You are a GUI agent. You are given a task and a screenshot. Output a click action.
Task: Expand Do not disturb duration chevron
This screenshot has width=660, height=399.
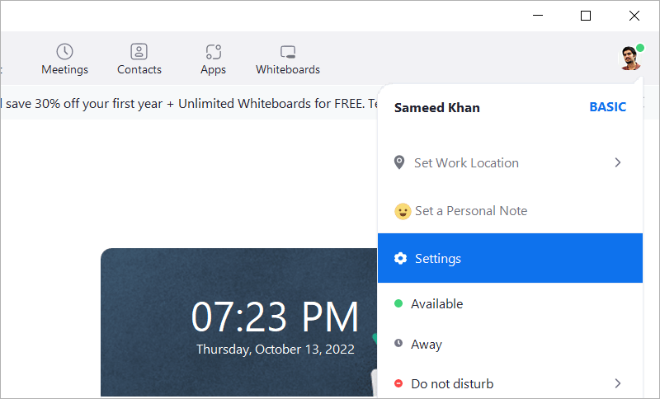tap(617, 383)
